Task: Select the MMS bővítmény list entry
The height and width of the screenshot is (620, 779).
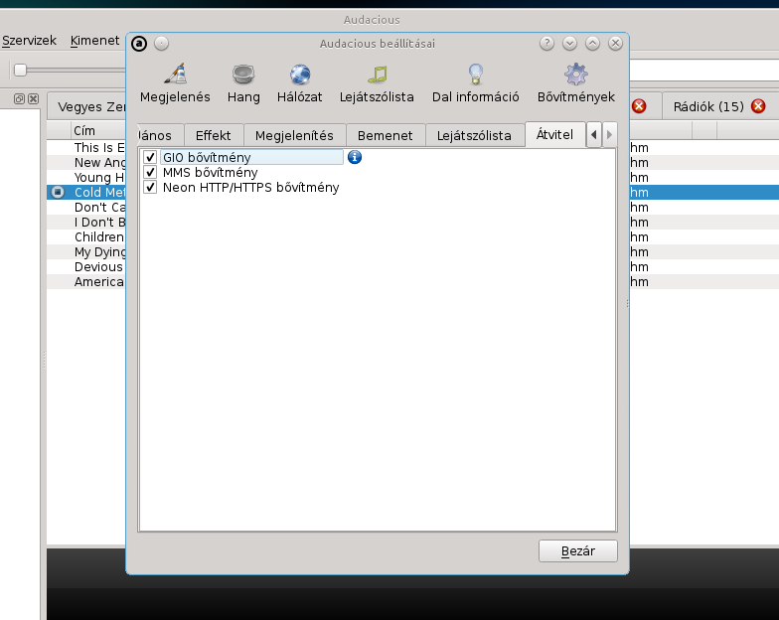Action: point(211,173)
